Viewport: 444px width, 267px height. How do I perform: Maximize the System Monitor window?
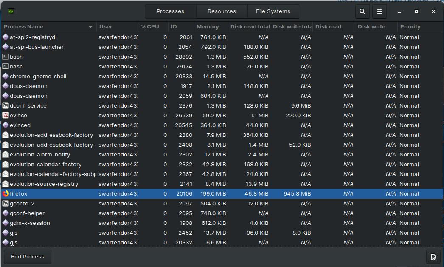pos(416,12)
